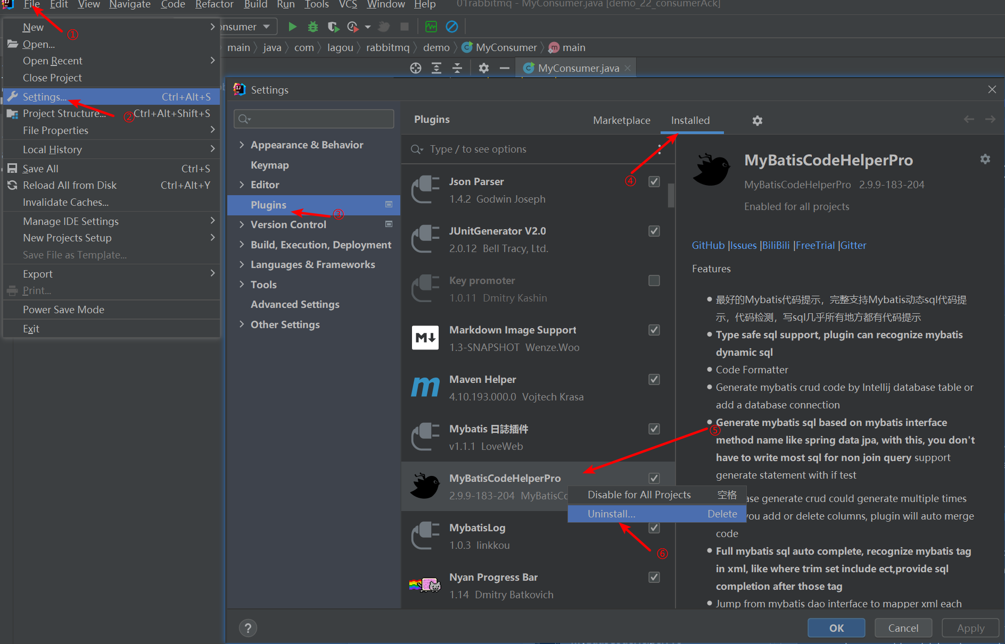The image size is (1005, 644).
Task: Uncheck the MyBatisCodeHelperPro plugin checkbox
Action: point(654,478)
